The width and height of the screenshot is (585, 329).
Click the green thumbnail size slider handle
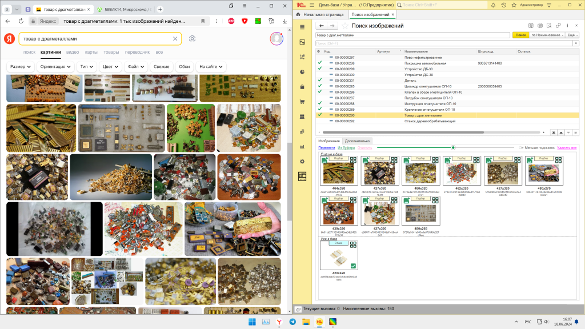pyautogui.click(x=453, y=147)
